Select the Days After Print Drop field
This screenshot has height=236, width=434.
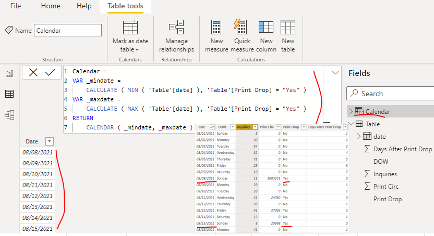pos(403,149)
